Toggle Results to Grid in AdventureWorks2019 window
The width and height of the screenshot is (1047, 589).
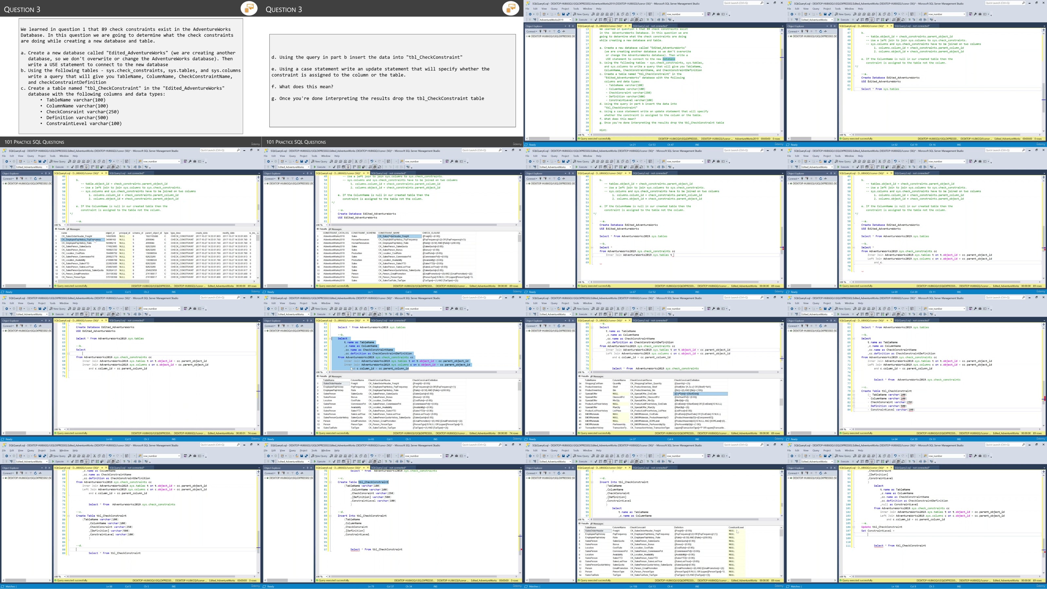(x=636, y=20)
